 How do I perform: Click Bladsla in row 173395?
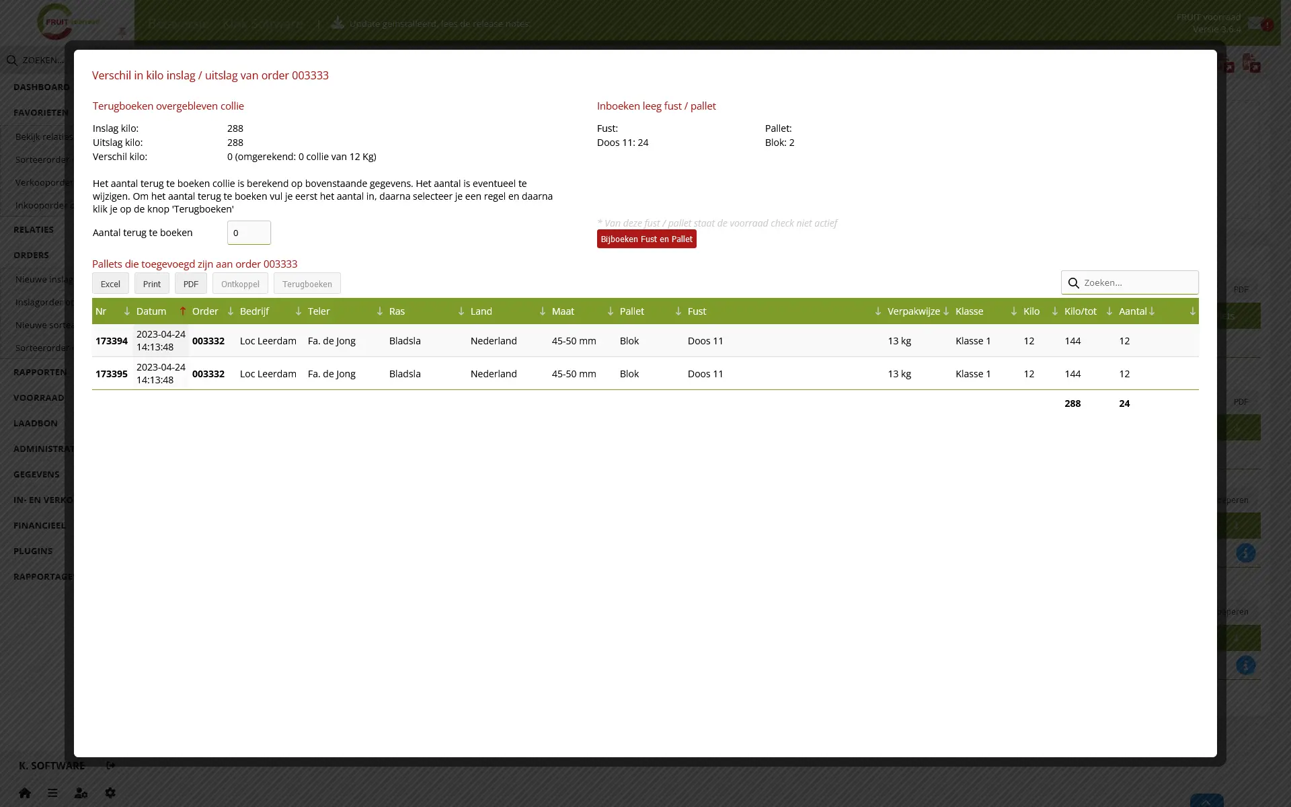(x=405, y=374)
